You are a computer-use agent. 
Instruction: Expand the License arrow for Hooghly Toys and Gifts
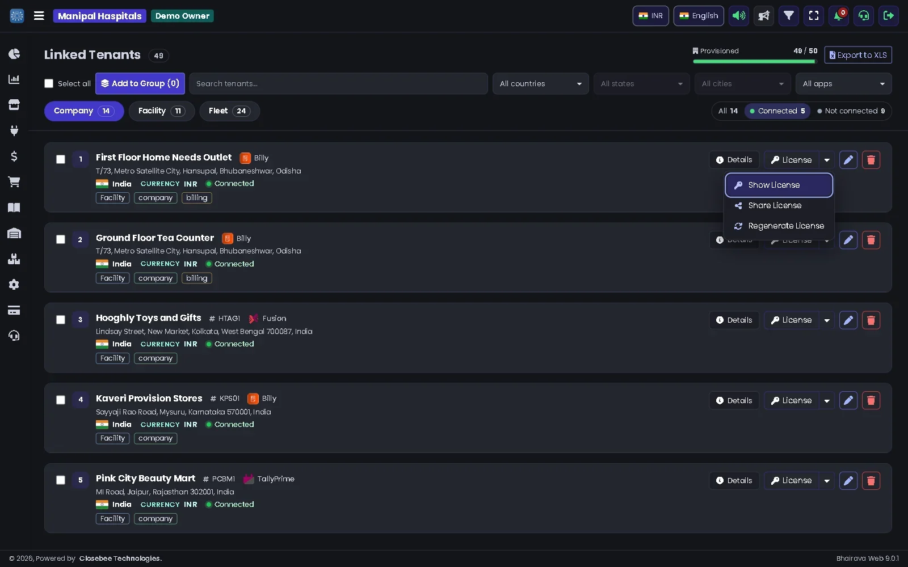[827, 320]
